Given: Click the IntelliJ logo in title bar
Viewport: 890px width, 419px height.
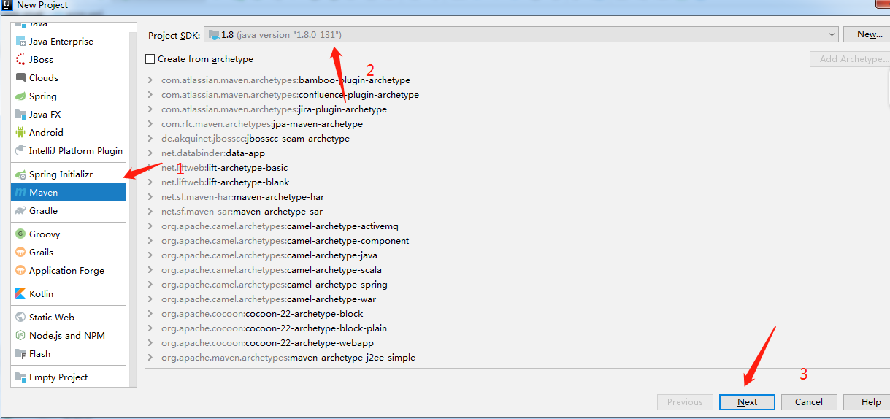Looking at the screenshot, I should click(x=7, y=5).
